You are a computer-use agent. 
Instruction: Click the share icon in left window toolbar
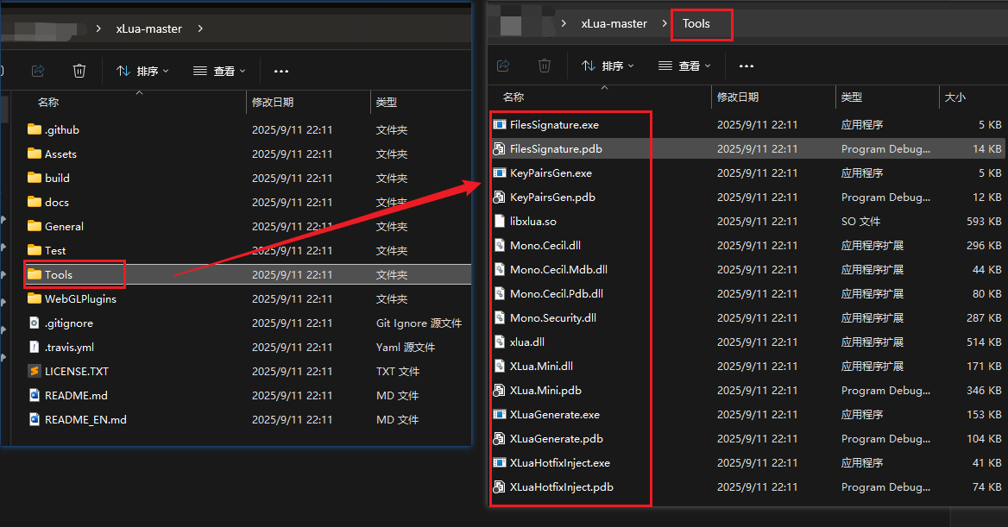click(38, 71)
